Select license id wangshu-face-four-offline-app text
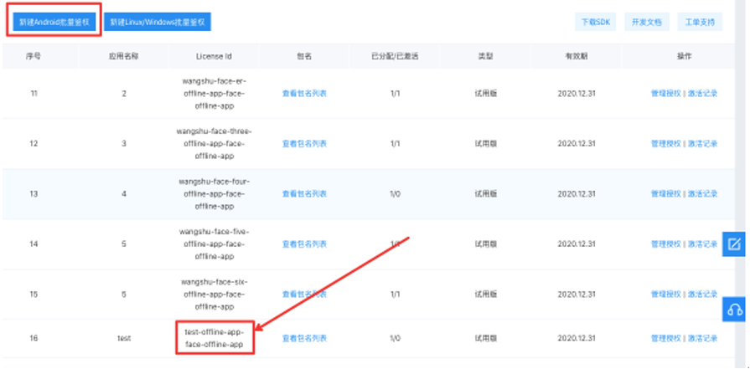This screenshot has width=750, height=369. (x=215, y=194)
